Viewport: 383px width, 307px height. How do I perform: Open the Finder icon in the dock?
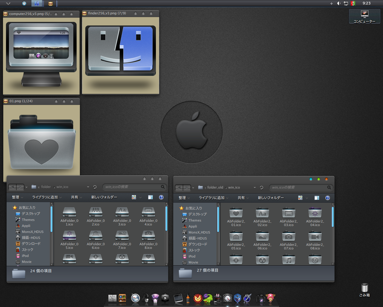113,298
